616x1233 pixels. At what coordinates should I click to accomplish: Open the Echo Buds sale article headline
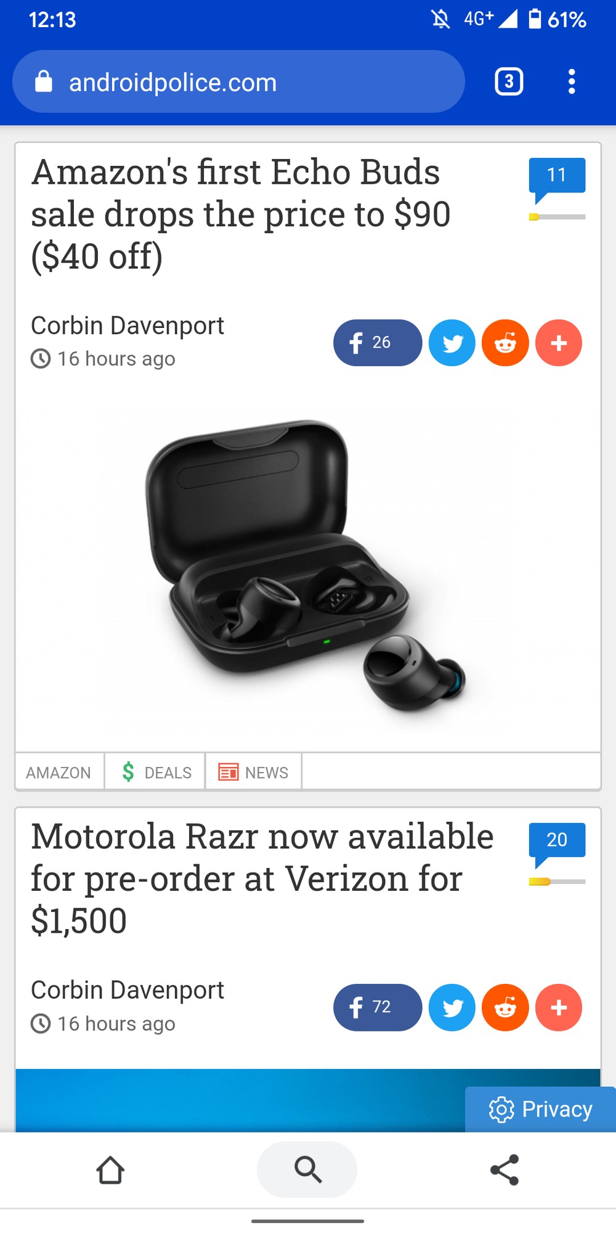[241, 214]
